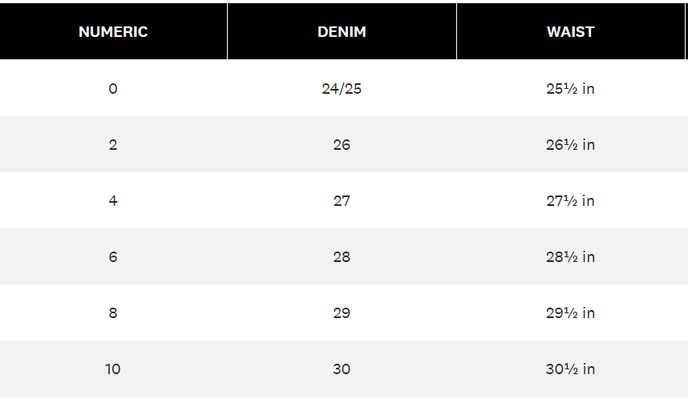Select denim size 29 cell
The height and width of the screenshot is (399, 688).
[x=342, y=313]
